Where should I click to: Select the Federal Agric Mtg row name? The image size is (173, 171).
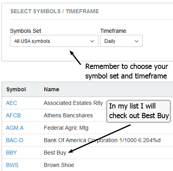(66, 128)
